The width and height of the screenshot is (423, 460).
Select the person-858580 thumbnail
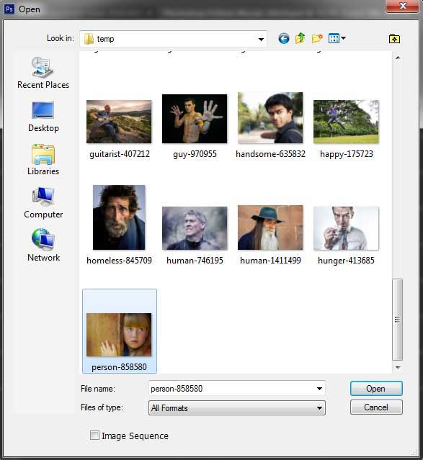point(119,335)
